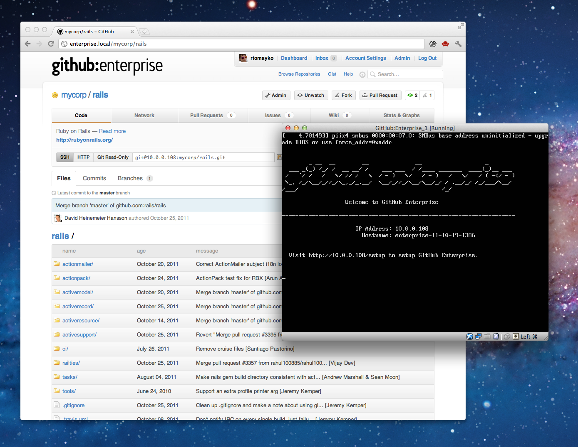Screen dimensions: 578x447
Task: Select the Git Read-Only protocol
Action: click(x=113, y=157)
